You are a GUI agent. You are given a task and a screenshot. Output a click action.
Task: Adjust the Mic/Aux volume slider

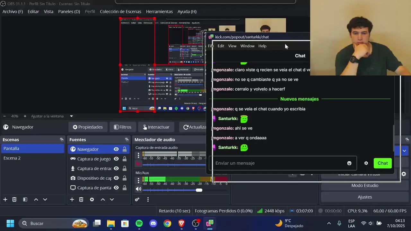(199, 190)
